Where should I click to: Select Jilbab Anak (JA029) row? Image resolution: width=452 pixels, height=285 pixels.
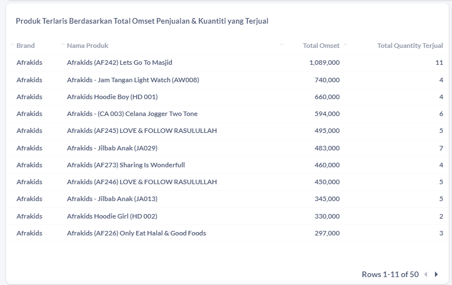(228, 148)
